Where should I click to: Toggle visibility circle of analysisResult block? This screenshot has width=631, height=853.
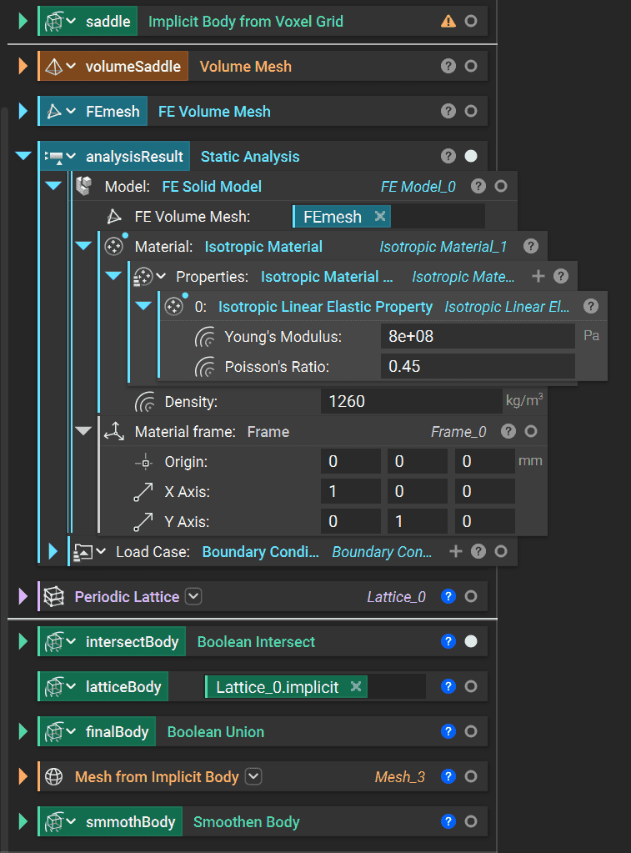(471, 156)
